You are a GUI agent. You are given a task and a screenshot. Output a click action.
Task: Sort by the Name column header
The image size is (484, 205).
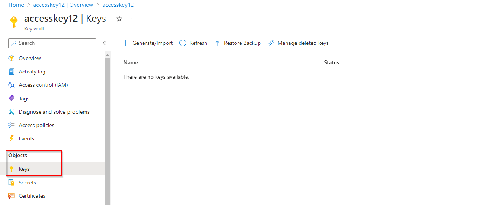point(131,62)
